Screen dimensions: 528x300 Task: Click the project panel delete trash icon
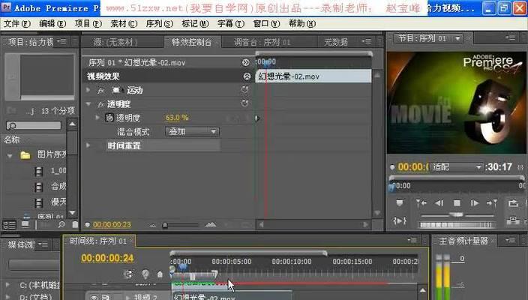(75, 224)
